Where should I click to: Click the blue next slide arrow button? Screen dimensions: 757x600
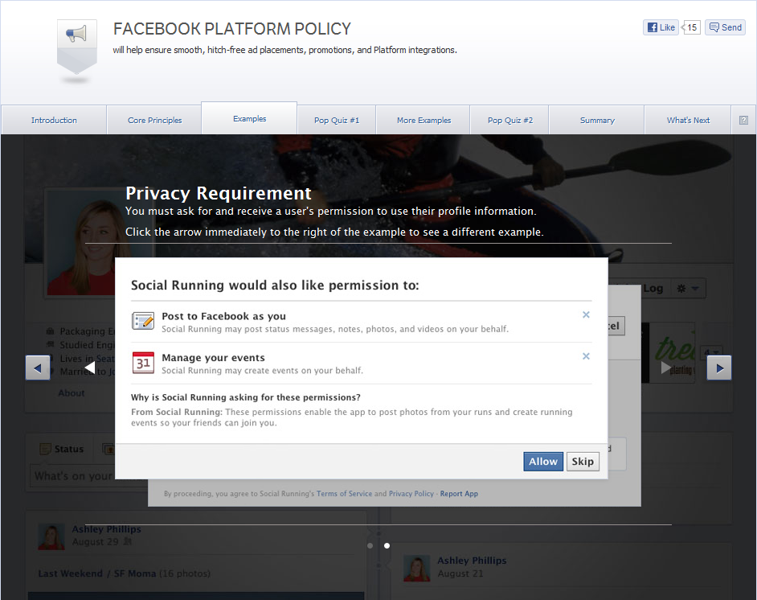pos(719,368)
